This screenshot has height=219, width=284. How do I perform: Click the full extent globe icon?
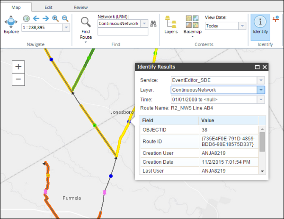tap(26, 18)
